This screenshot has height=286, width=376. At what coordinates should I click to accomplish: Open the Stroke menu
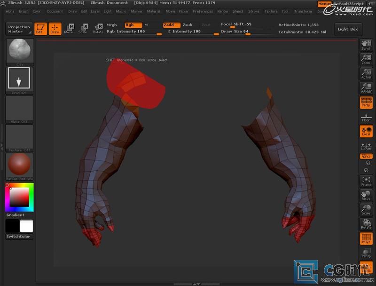point(254,11)
